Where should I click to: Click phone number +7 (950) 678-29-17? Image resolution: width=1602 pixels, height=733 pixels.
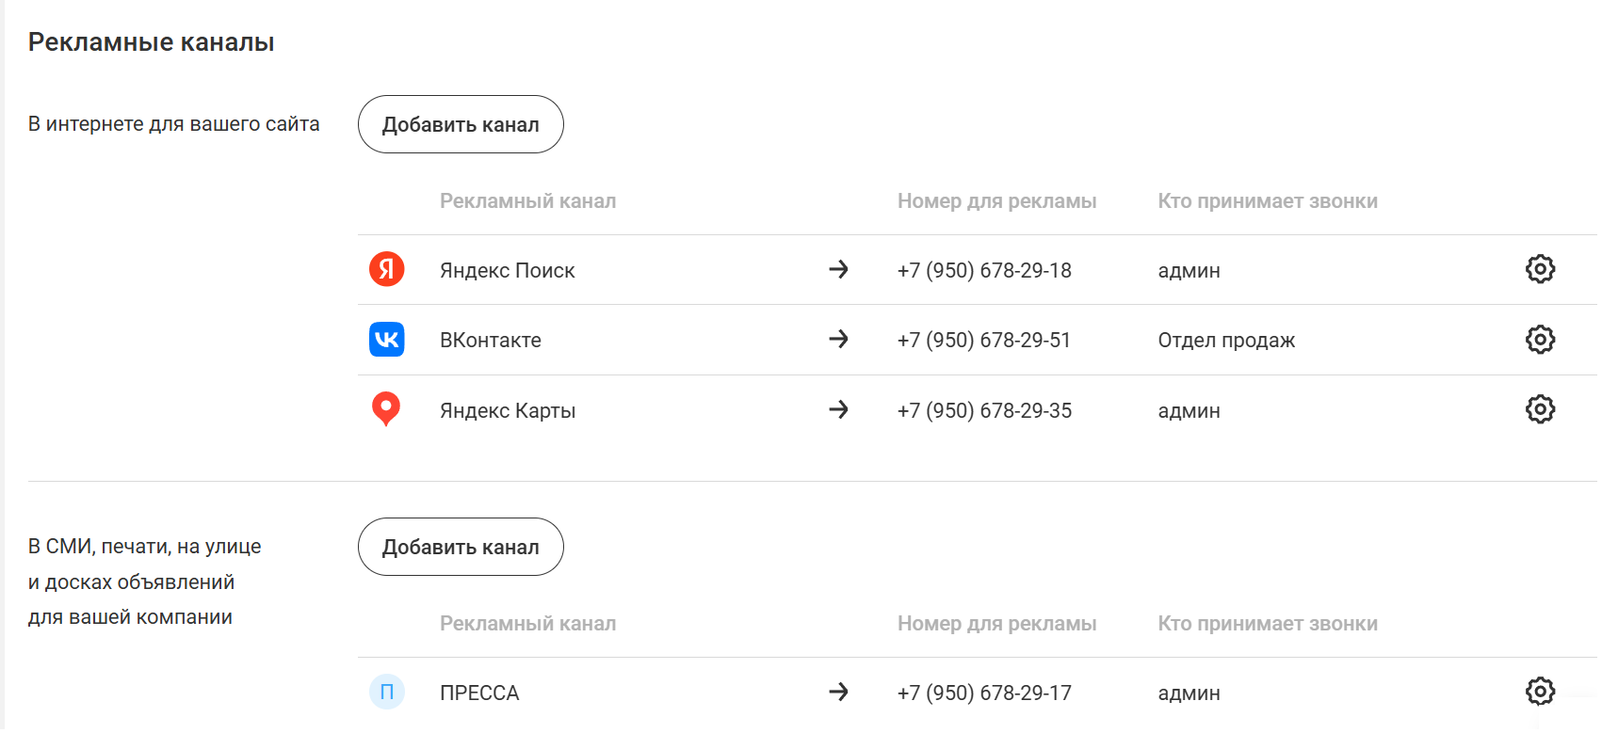[984, 693]
